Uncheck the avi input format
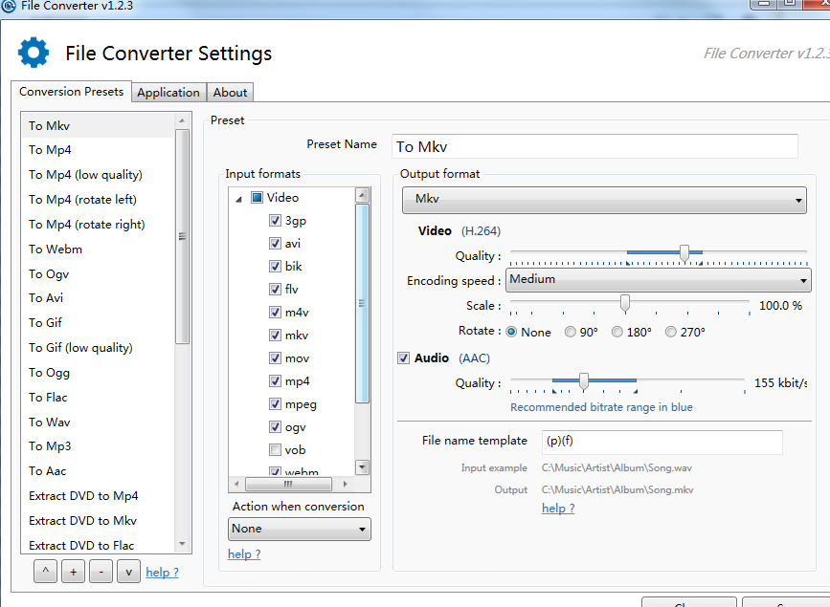830x607 pixels. 275,243
